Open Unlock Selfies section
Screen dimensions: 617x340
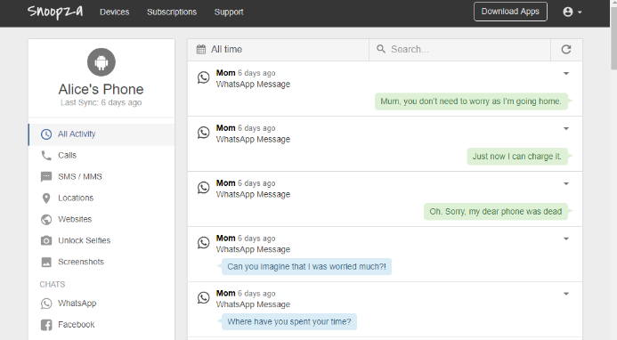(x=101, y=240)
